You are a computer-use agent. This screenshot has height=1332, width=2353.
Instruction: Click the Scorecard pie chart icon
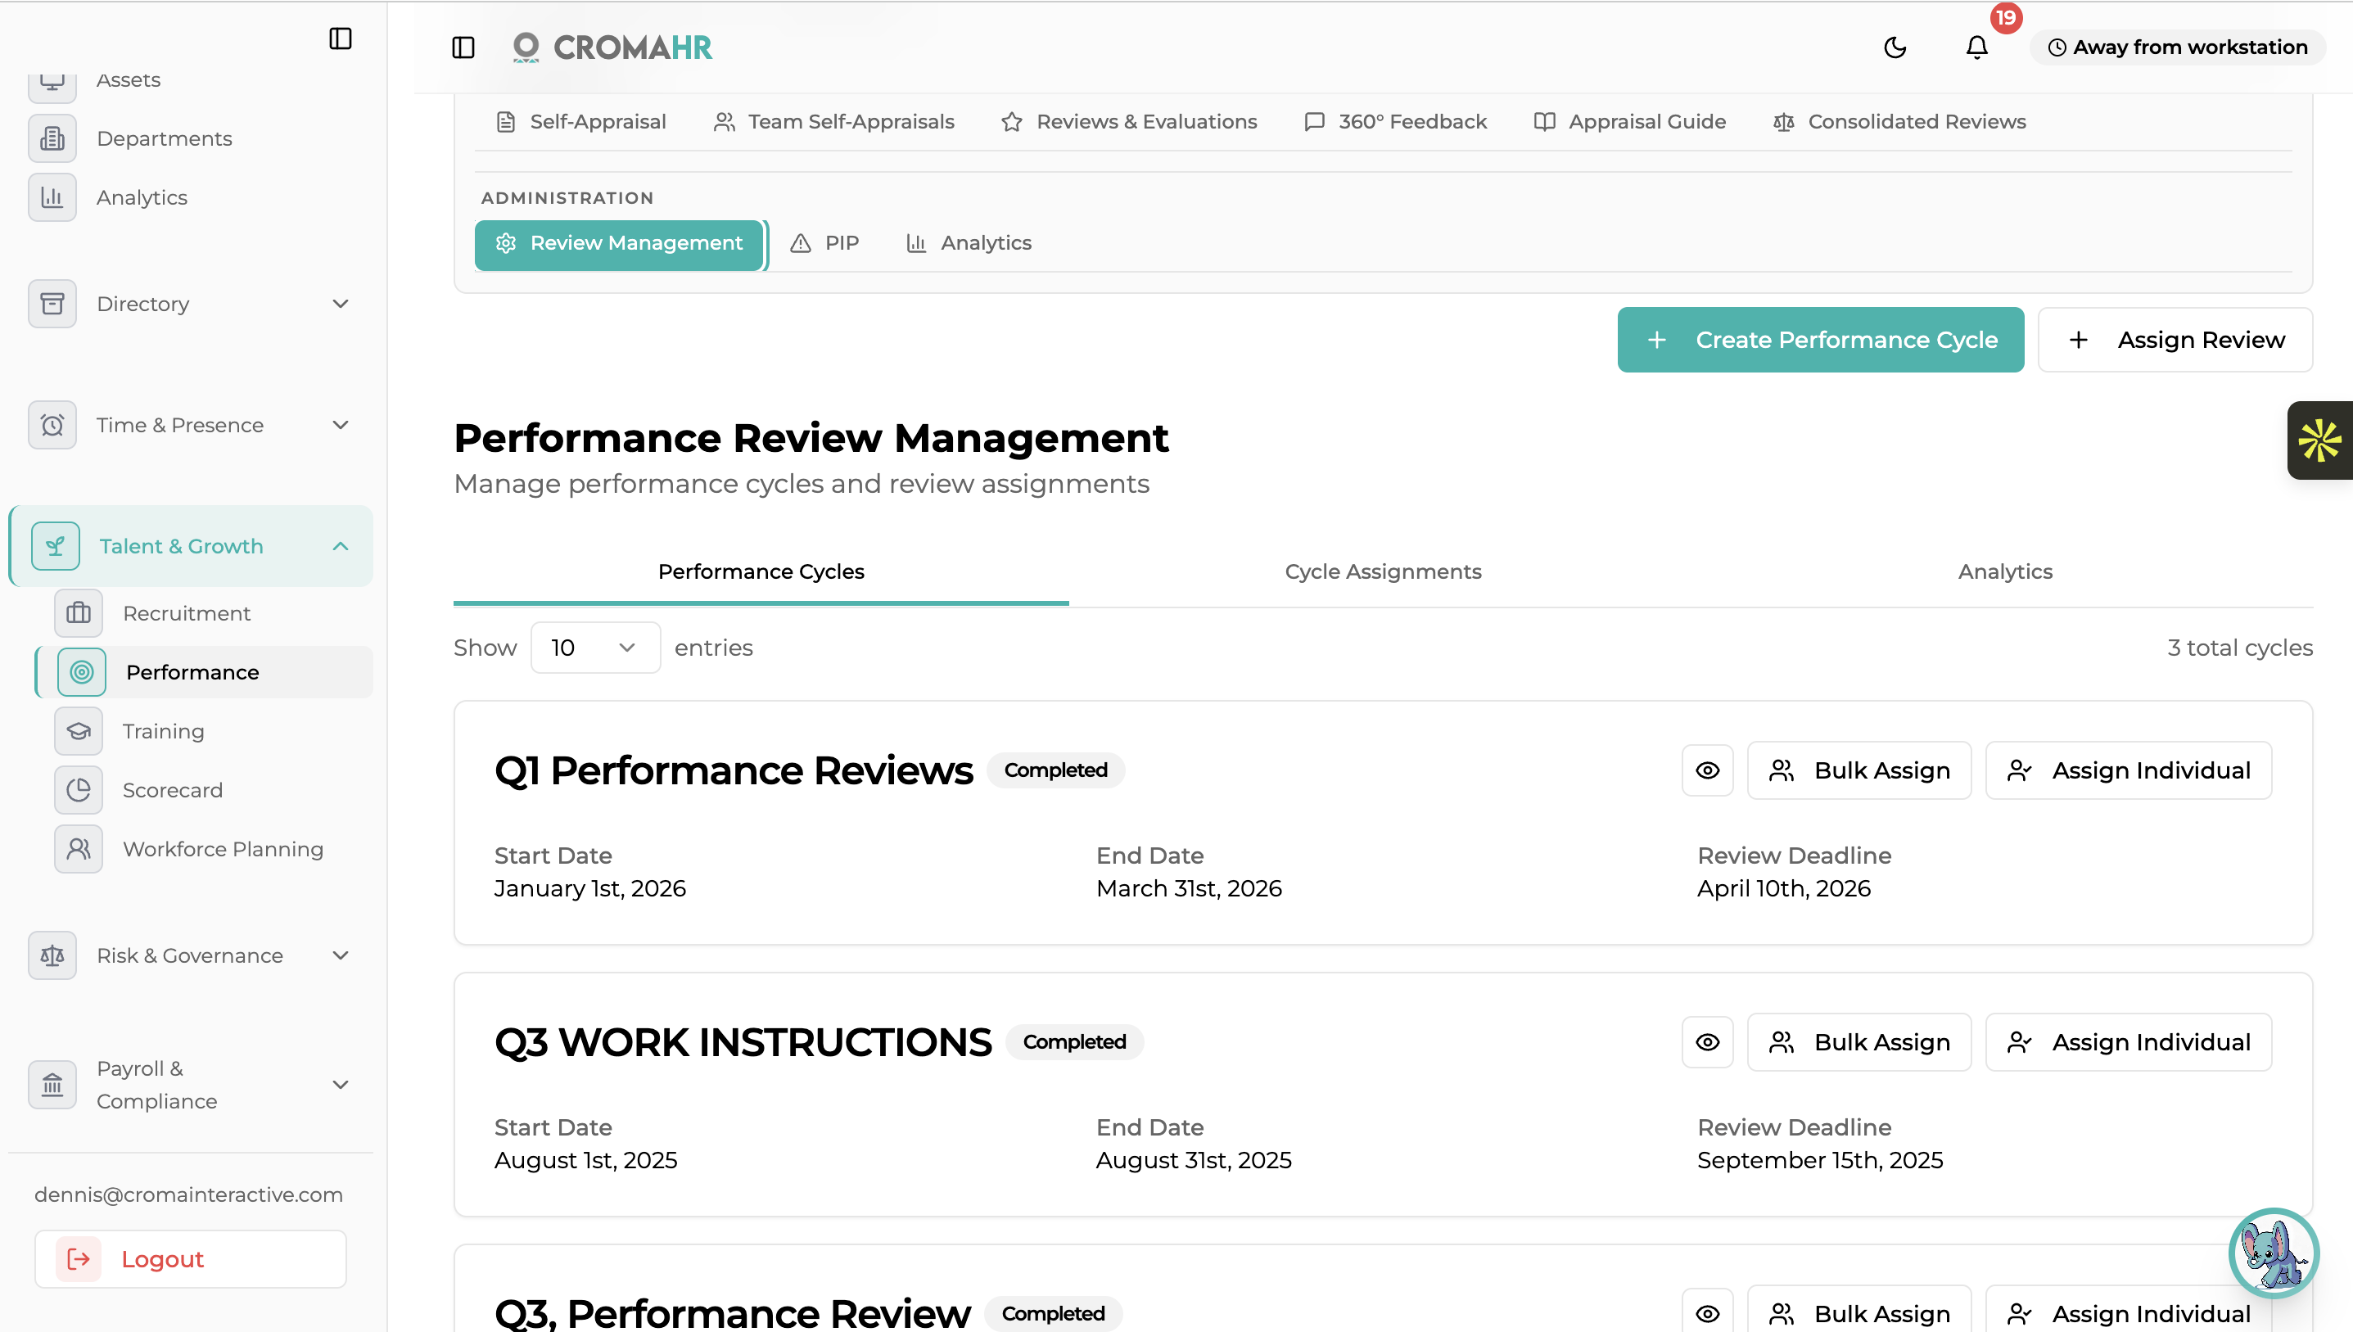point(79,789)
